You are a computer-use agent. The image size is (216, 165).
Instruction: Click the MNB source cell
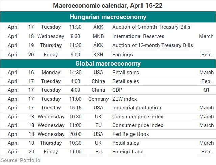[x=98, y=36]
